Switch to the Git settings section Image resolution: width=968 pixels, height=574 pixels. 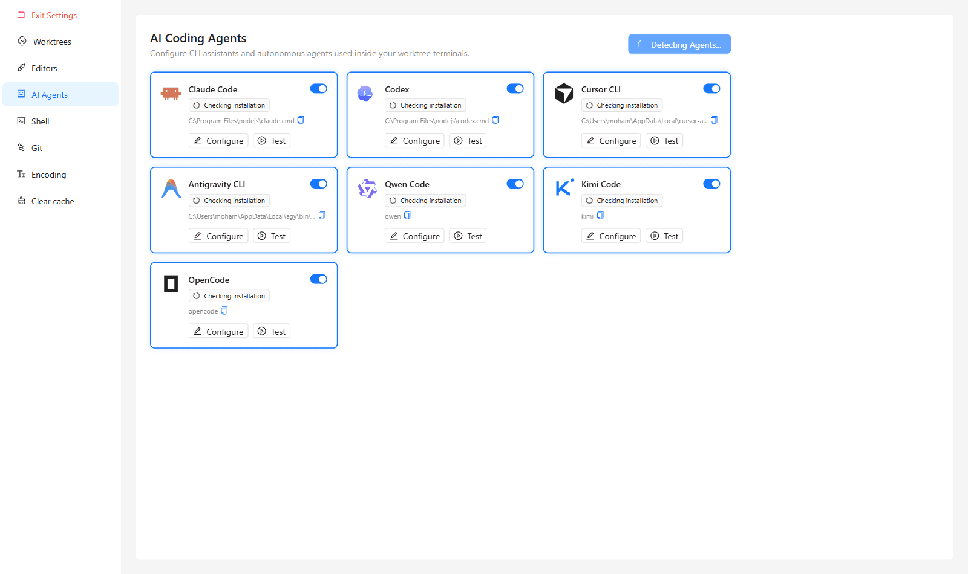pos(60,147)
